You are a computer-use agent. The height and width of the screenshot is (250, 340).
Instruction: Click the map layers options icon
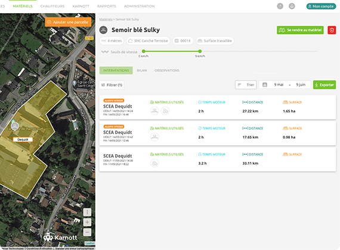87,212
